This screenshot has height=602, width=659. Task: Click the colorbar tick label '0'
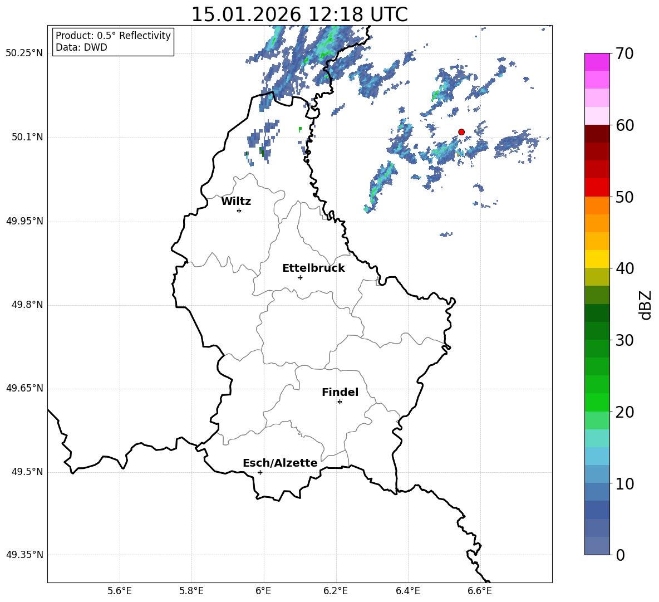pyautogui.click(x=620, y=555)
